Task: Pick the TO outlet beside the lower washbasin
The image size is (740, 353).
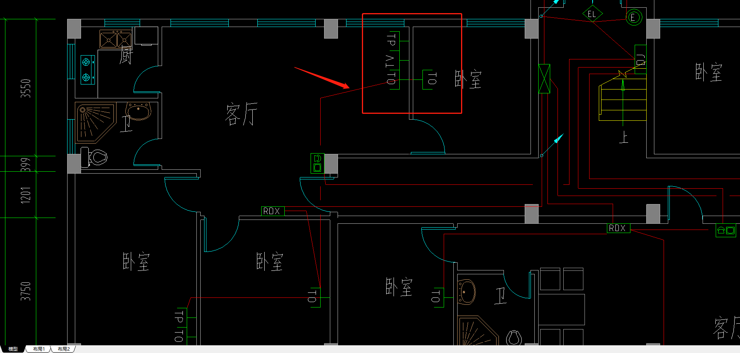Action: 438,297
